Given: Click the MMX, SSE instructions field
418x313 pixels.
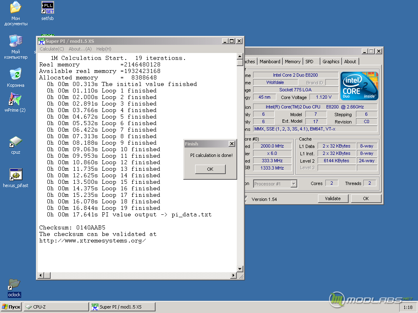Looking at the screenshot, I should tap(315, 129).
